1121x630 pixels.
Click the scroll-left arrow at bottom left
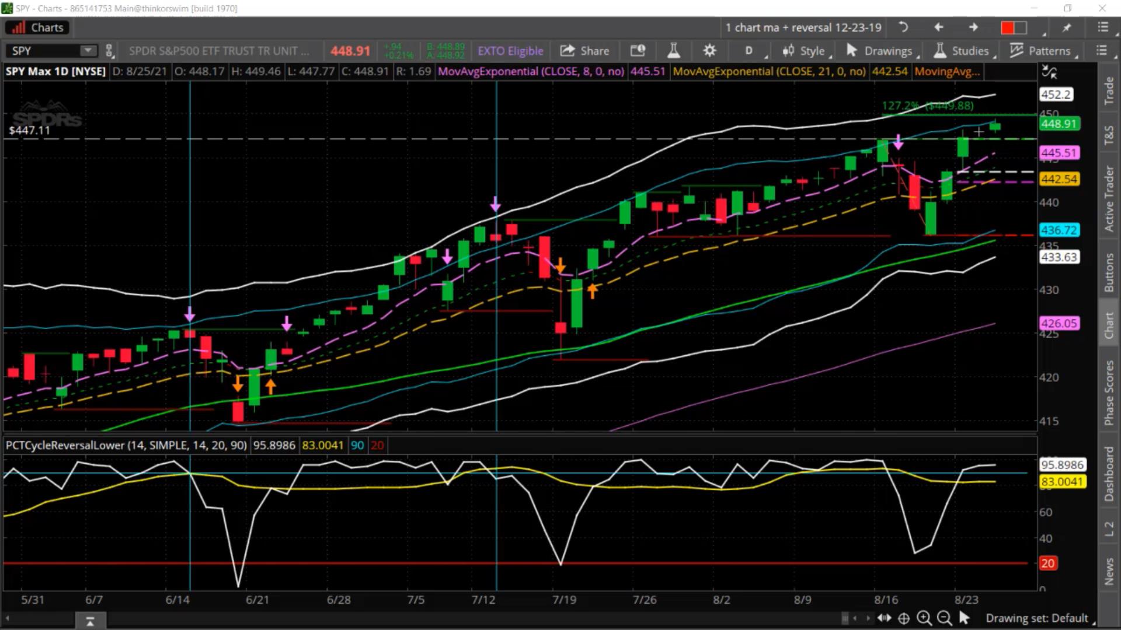click(x=8, y=618)
